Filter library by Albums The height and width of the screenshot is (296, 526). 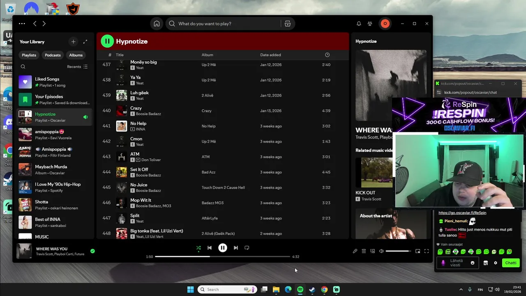point(76,55)
